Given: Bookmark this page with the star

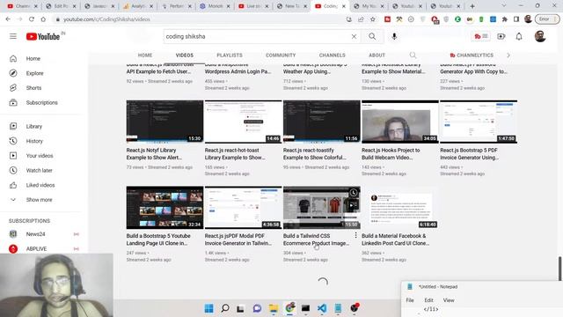Looking at the screenshot, I should (373, 19).
